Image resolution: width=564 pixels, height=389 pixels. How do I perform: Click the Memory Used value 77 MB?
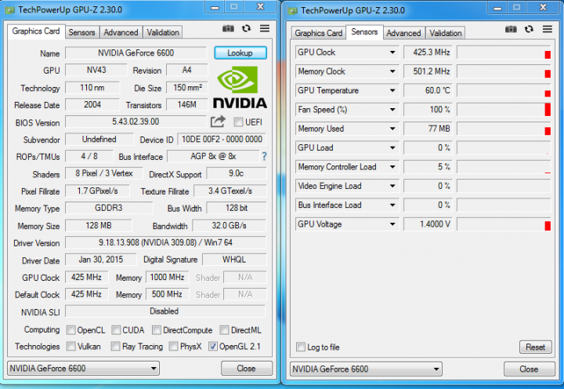pyautogui.click(x=428, y=129)
